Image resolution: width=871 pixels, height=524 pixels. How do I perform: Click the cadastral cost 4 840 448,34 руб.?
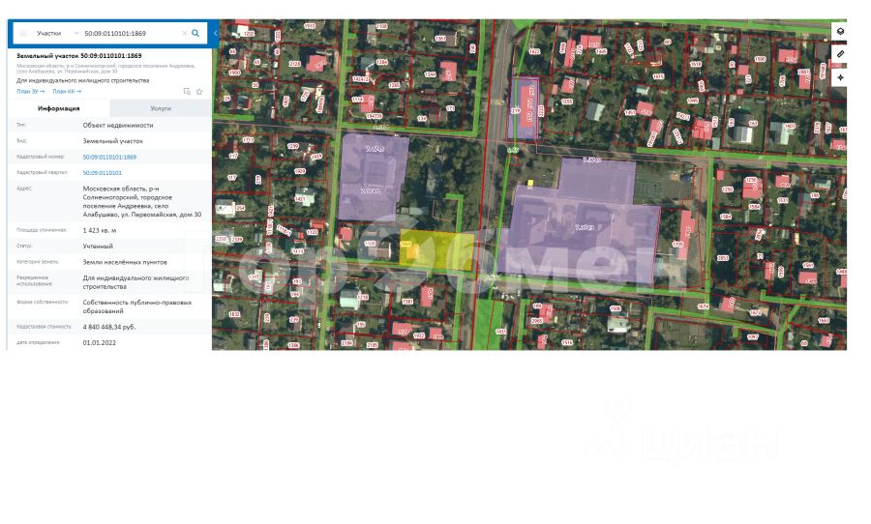pos(108,327)
